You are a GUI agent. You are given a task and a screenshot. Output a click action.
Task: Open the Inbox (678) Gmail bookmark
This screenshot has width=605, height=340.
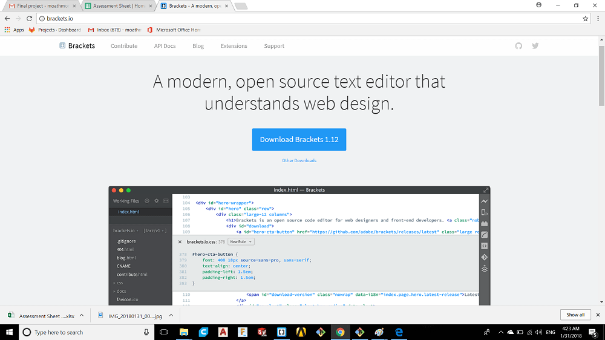point(114,30)
